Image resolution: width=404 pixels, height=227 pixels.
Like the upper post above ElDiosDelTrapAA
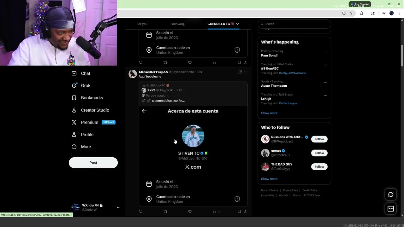(x=190, y=62)
